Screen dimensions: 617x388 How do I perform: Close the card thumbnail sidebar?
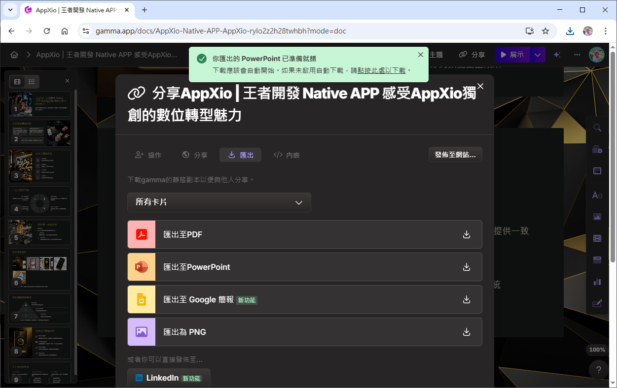68,81
